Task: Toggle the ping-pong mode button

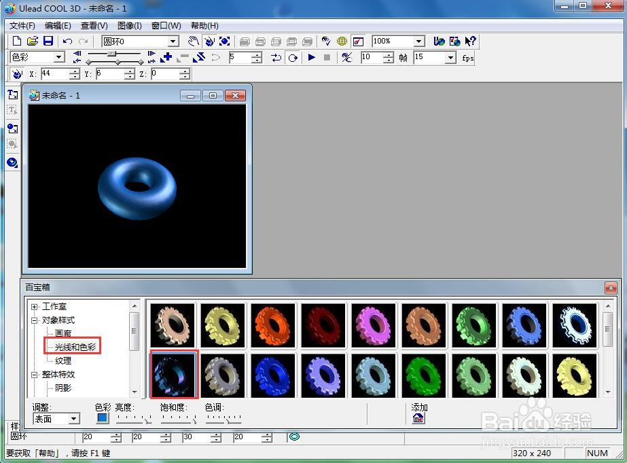Action: coord(276,58)
